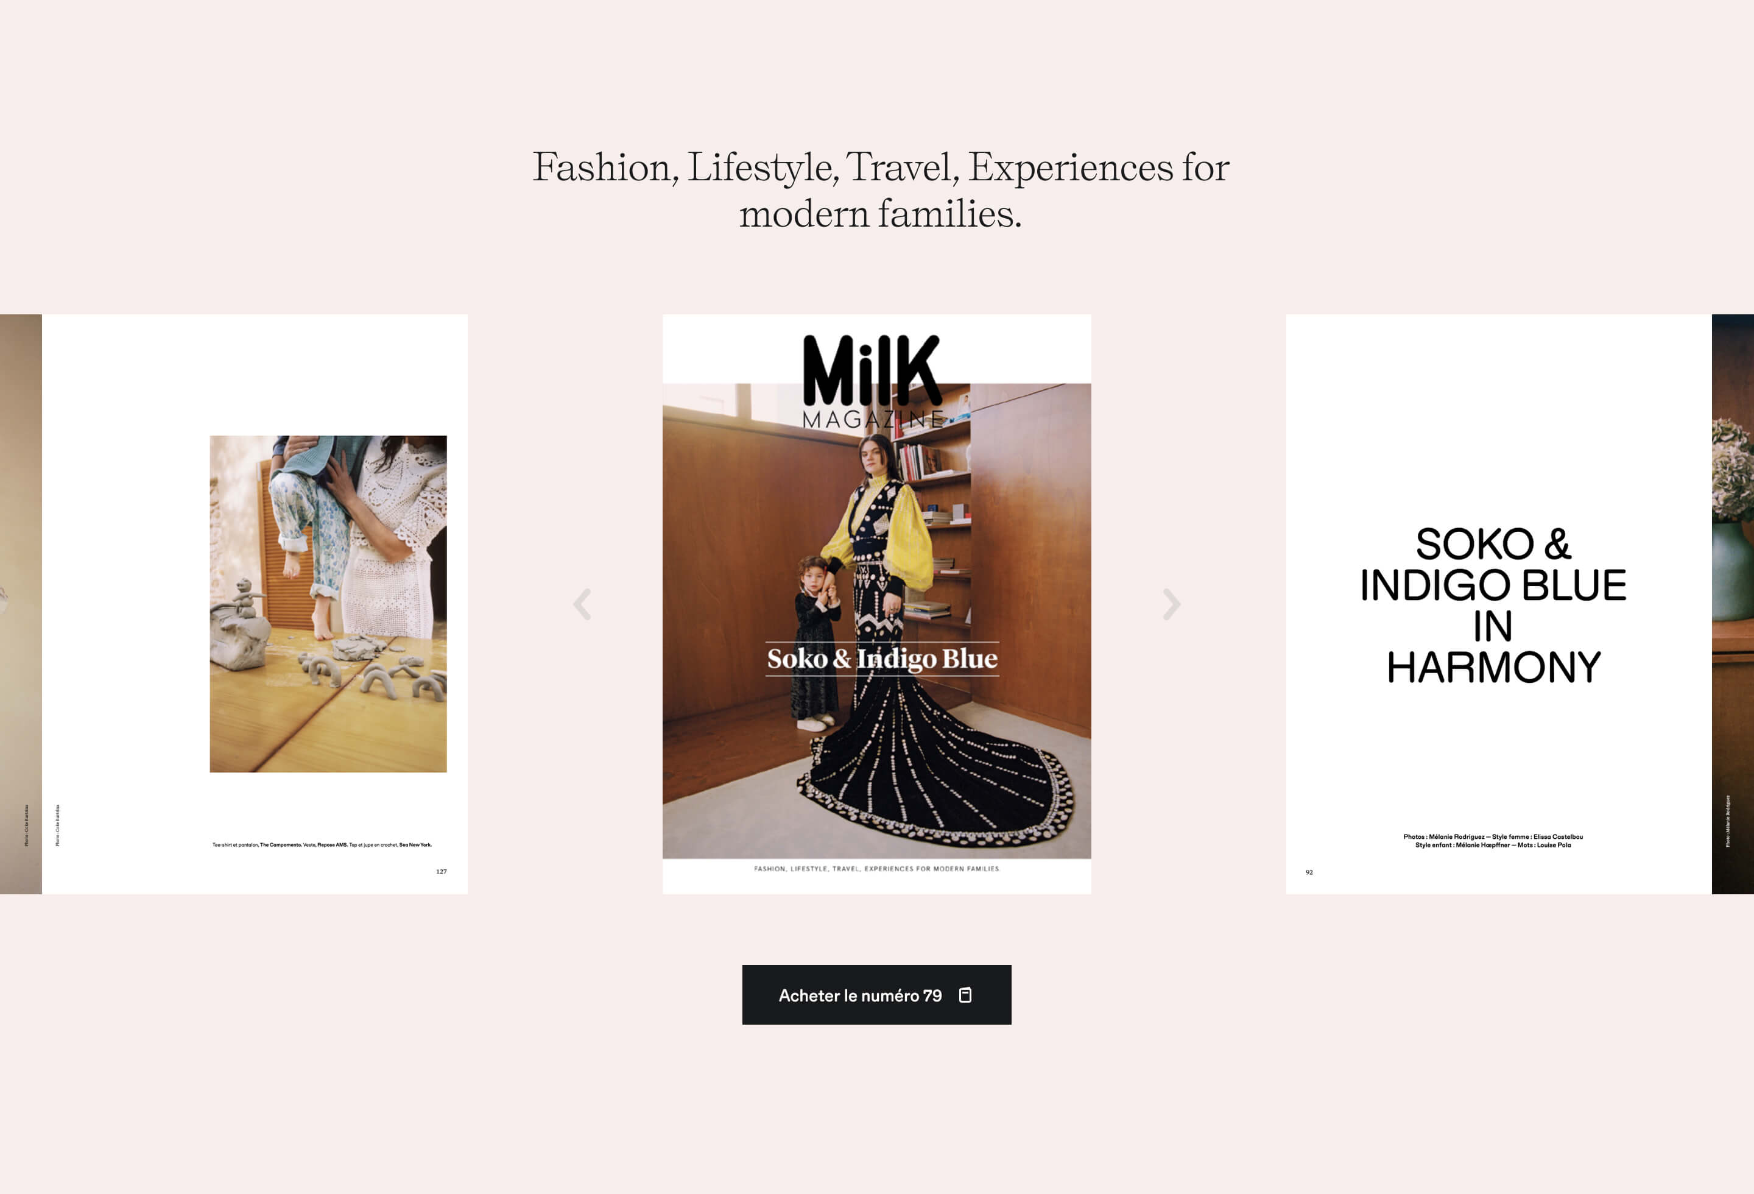Open the Soko & Indigo Blue cover image
1754x1194 pixels.
[876, 604]
